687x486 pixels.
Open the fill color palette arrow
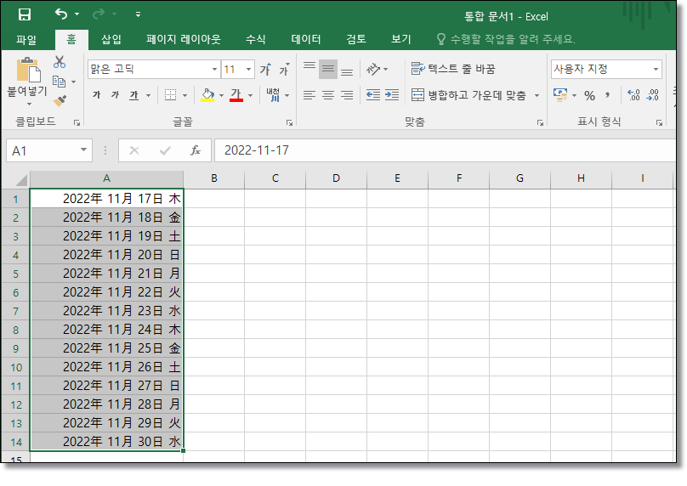pyautogui.click(x=221, y=95)
